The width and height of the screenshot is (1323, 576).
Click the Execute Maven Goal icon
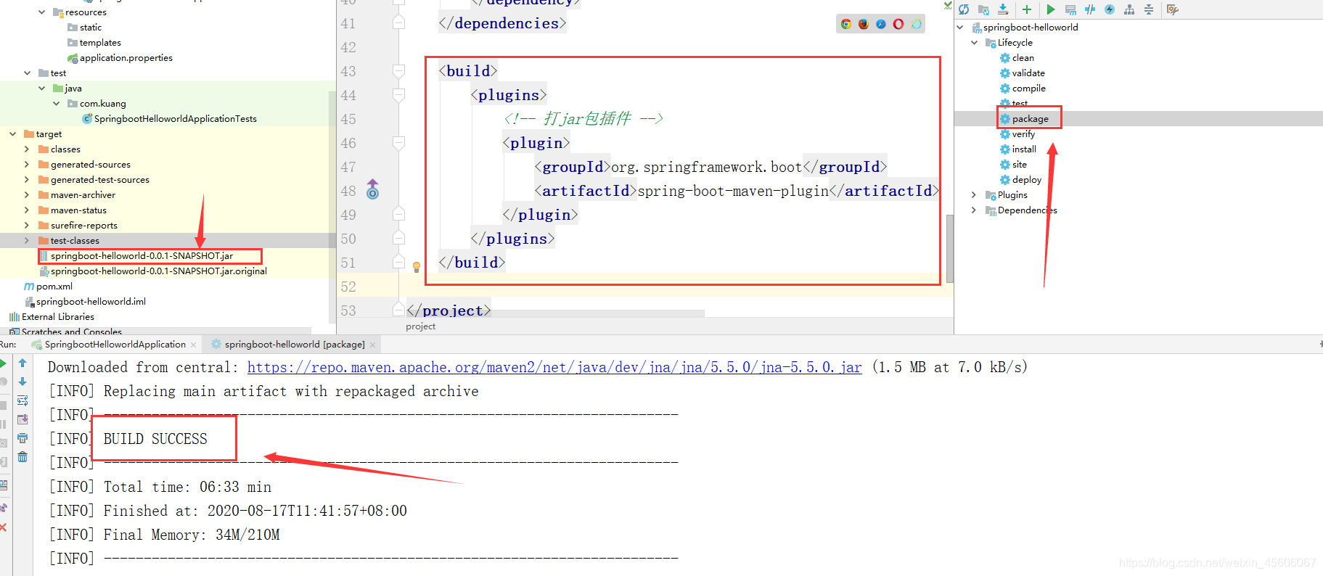[x=1070, y=9]
